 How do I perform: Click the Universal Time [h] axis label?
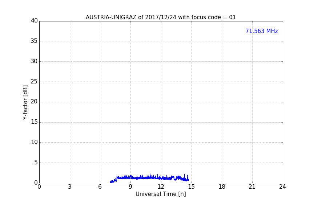(161, 194)
